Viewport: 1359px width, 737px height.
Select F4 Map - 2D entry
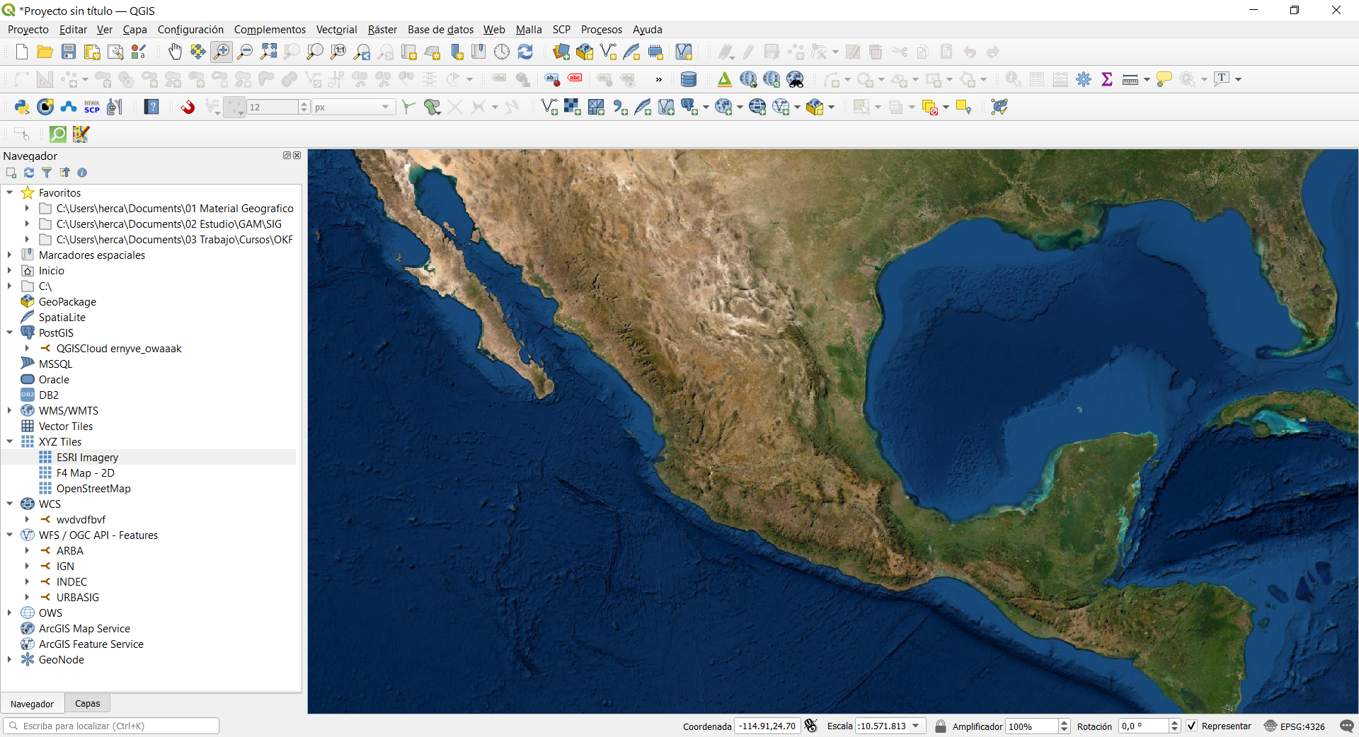tap(85, 472)
